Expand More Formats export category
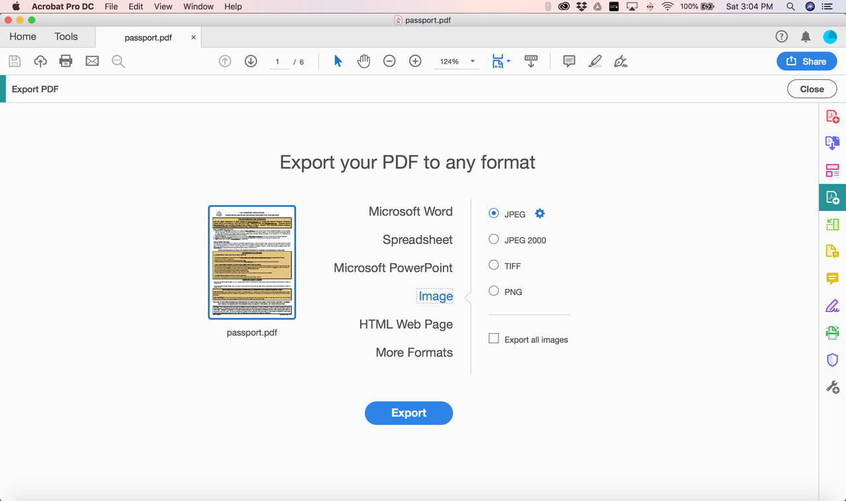This screenshot has height=501, width=846. point(414,352)
